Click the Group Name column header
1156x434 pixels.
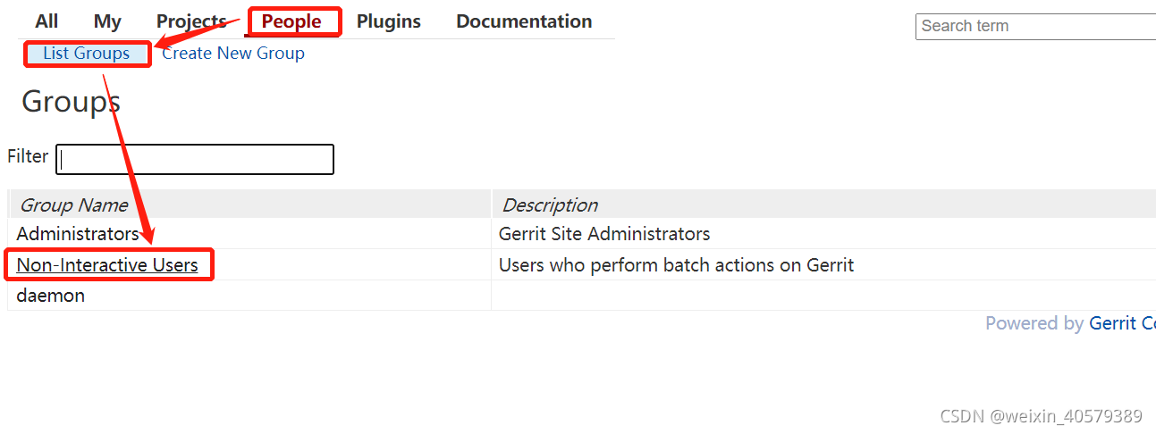pos(74,205)
